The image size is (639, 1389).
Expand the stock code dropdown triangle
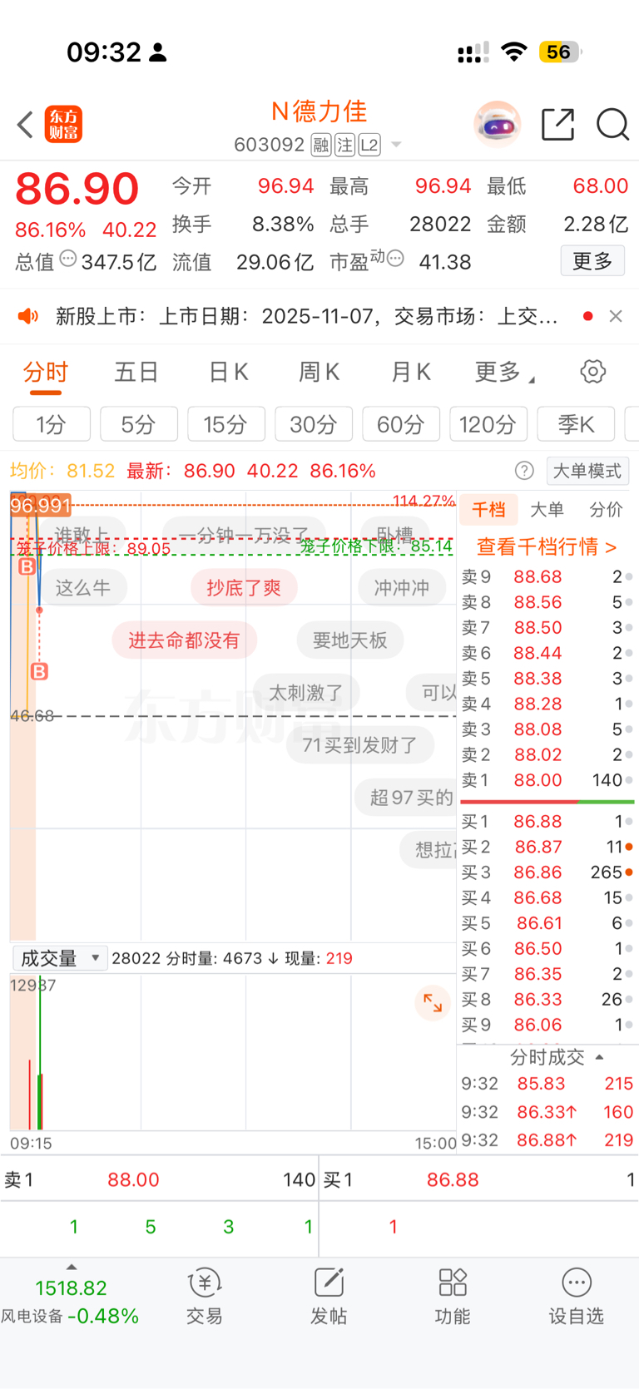tap(396, 146)
